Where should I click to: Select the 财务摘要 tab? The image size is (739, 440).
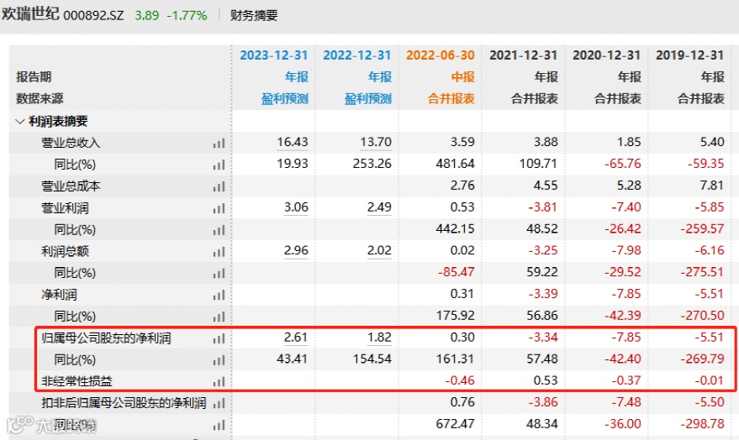254,15
